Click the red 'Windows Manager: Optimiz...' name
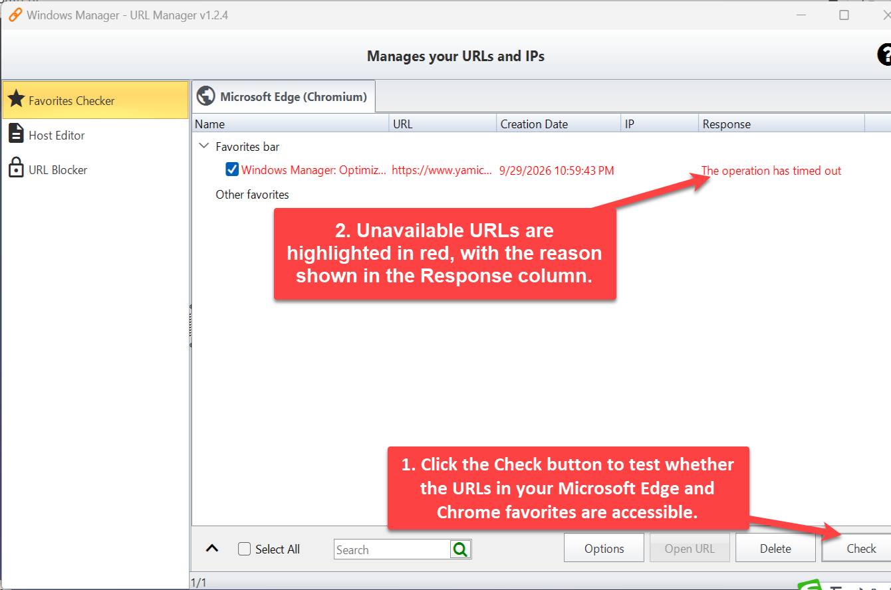 [313, 170]
